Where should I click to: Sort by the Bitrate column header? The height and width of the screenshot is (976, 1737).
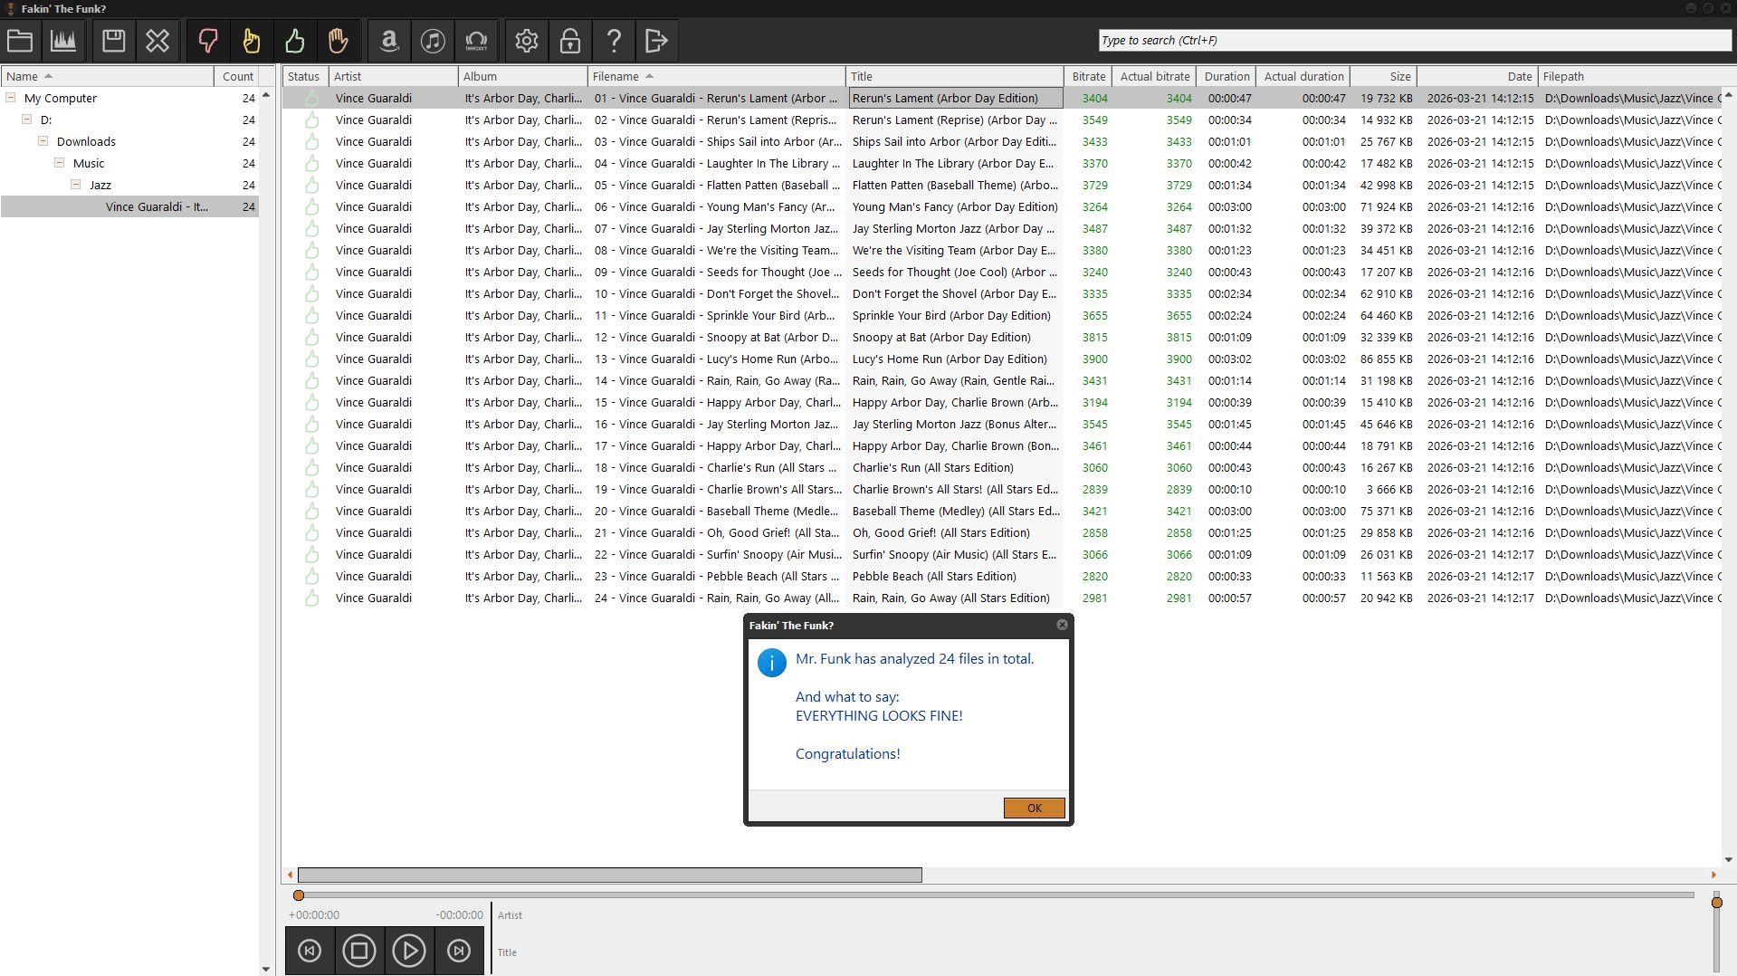pos(1087,77)
